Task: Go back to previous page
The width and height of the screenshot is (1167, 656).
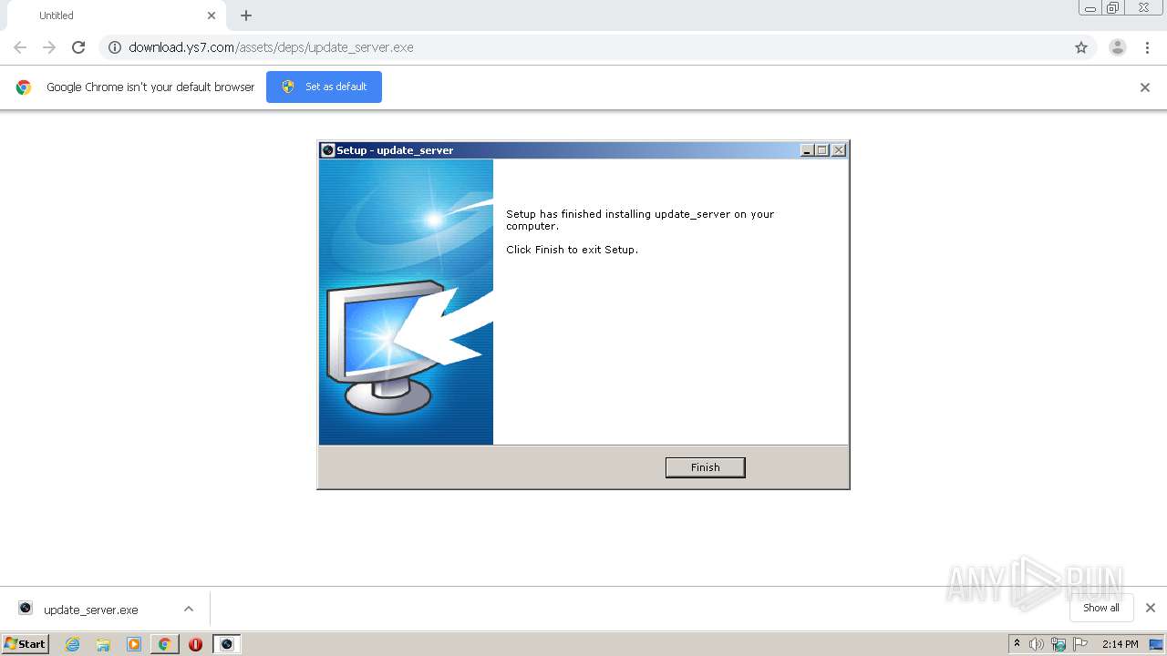Action: [20, 47]
